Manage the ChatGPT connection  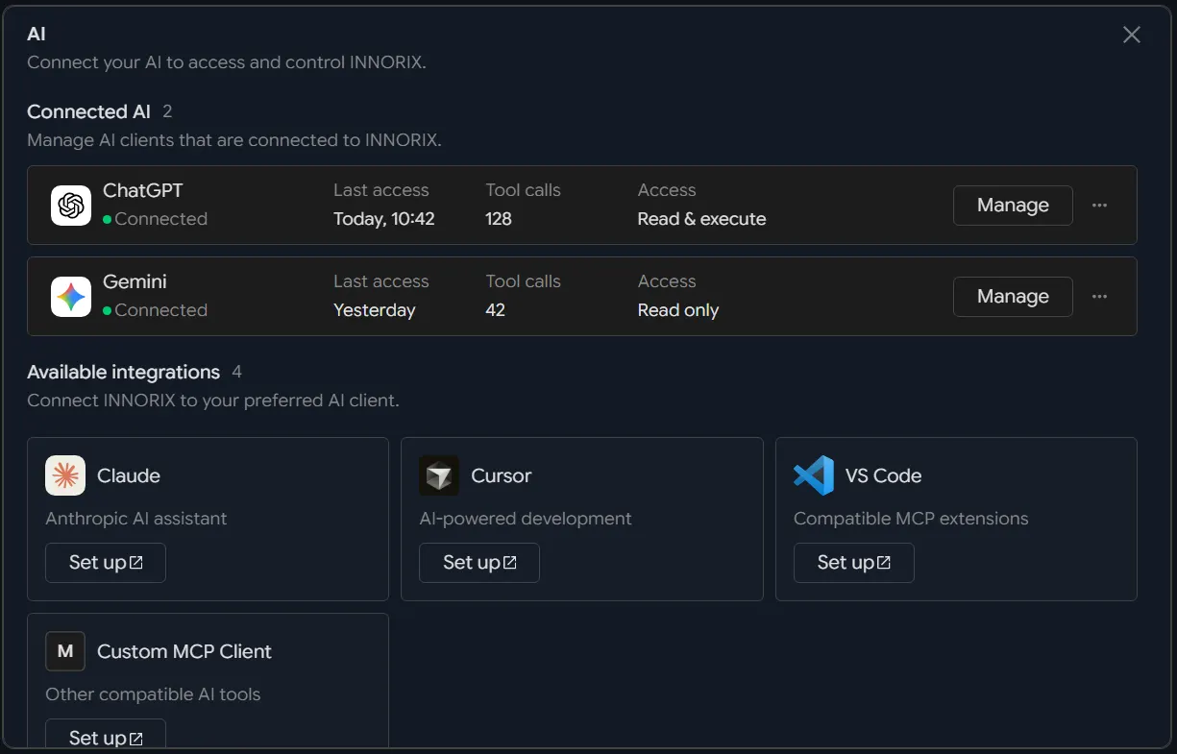[x=1013, y=206]
